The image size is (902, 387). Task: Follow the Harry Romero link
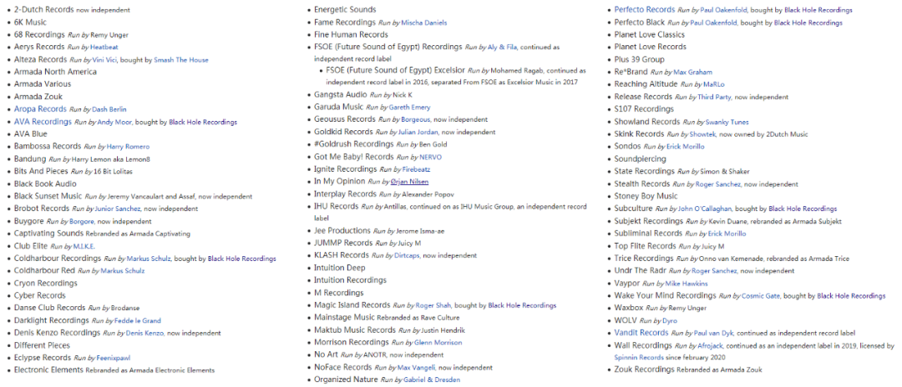128,147
